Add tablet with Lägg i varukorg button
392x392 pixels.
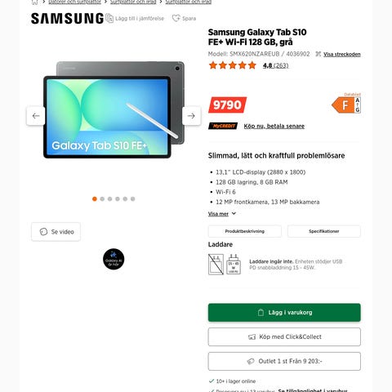click(x=284, y=313)
